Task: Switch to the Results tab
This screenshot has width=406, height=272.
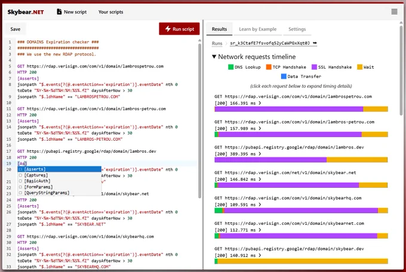Action: [219, 29]
